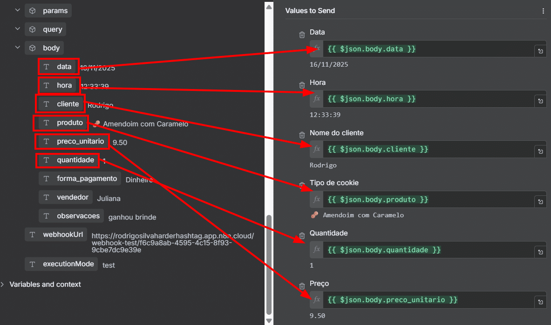The height and width of the screenshot is (325, 551).
Task: Collapse the params section chevron
Action: pyautogui.click(x=18, y=10)
